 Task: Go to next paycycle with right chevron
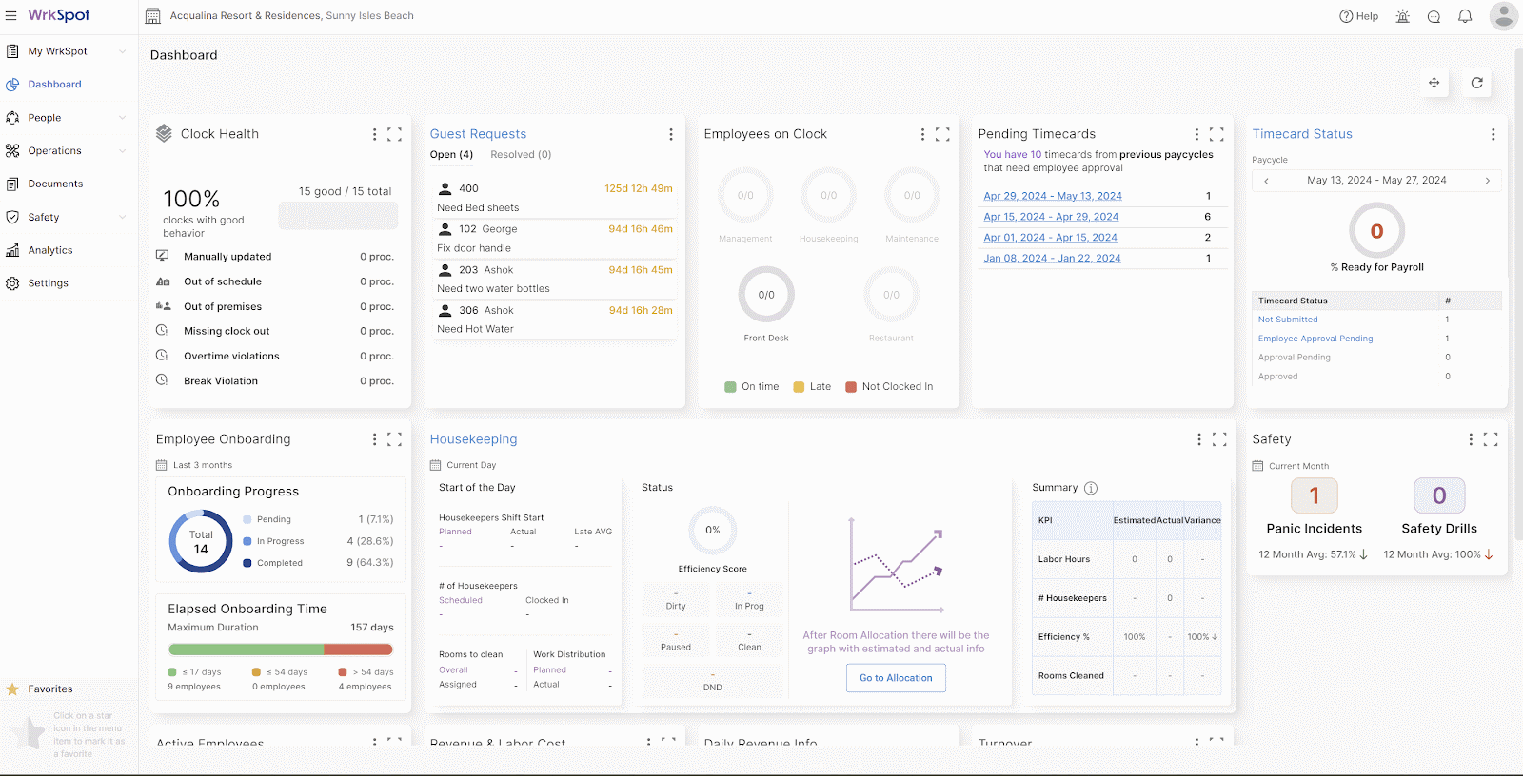click(x=1487, y=181)
